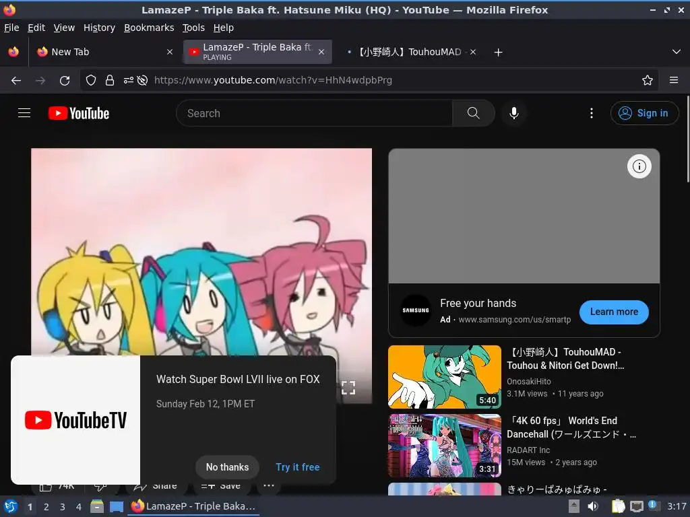The image size is (690, 517).
Task: Open the Edit menu
Action: point(36,28)
